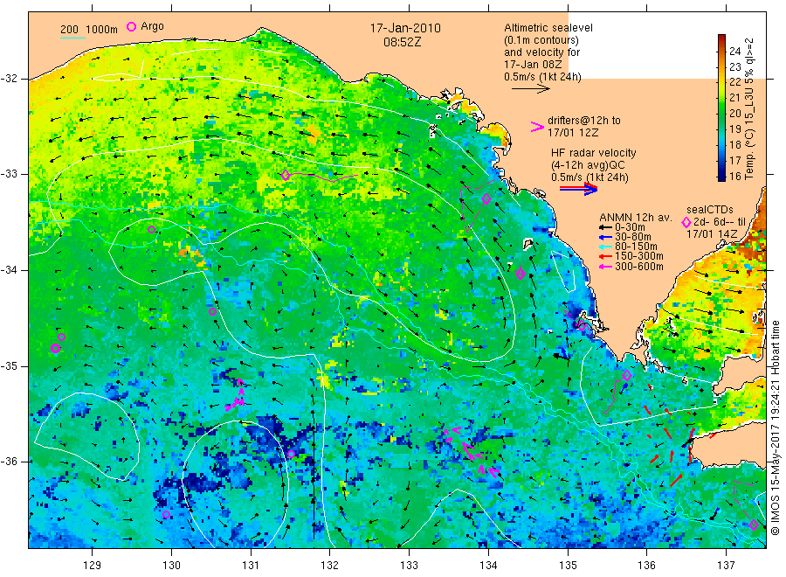This screenshot has width=786, height=577.
Task: Click the latitude axis label '-34'
Action: (9, 270)
